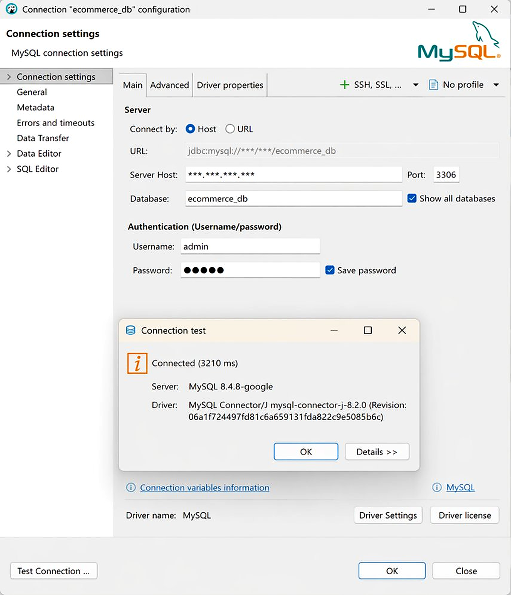This screenshot has height=595, width=511.
Task: Click the Database field with ecommerce_db
Action: [x=294, y=199]
